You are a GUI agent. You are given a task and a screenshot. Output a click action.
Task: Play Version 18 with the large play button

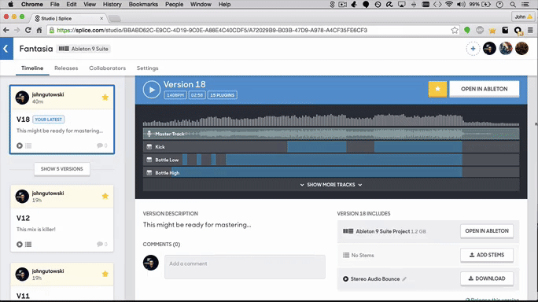point(152,90)
